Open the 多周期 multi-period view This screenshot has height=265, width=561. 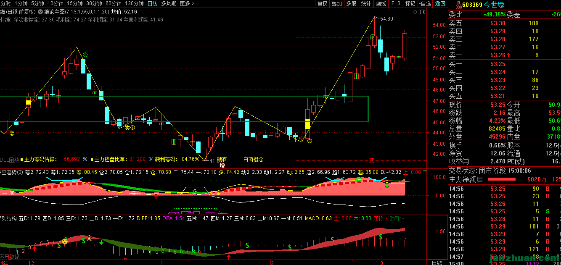point(169,4)
